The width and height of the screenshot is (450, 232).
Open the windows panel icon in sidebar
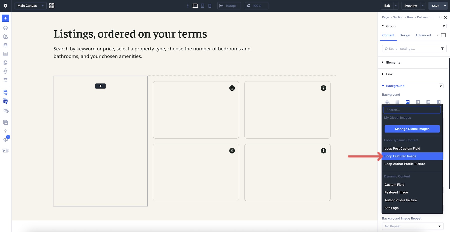5,122
